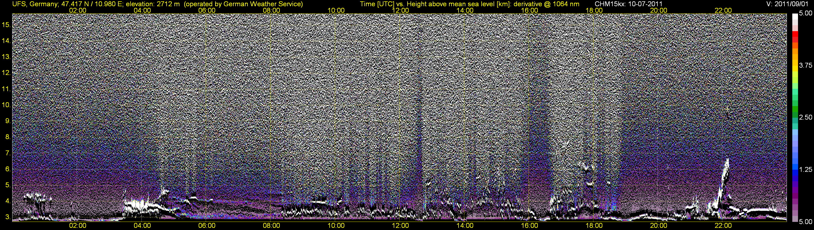814x230 pixels.
Task: Click the lower 5.00 color scale value
Action: click(x=806, y=222)
